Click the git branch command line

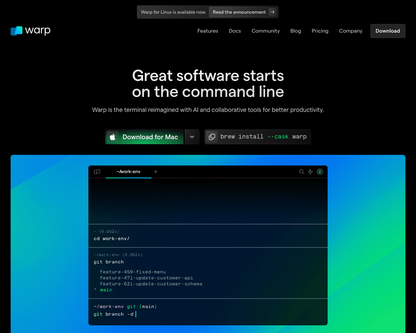click(109, 262)
